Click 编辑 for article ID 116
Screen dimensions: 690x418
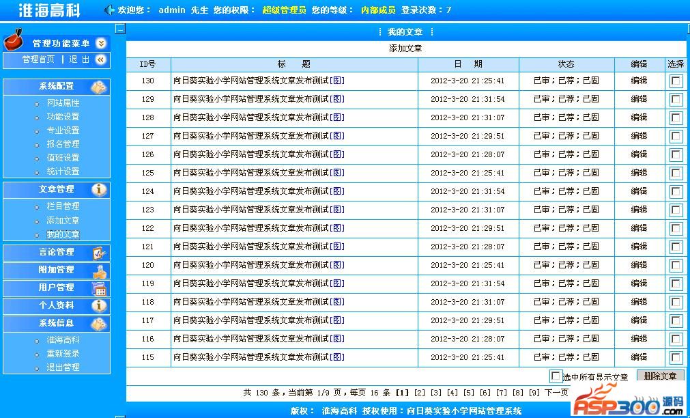coord(639,339)
